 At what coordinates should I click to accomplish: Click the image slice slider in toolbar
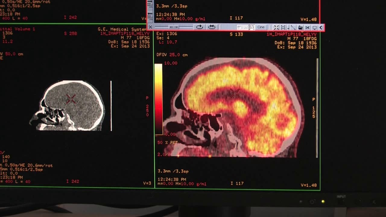coord(174,27)
